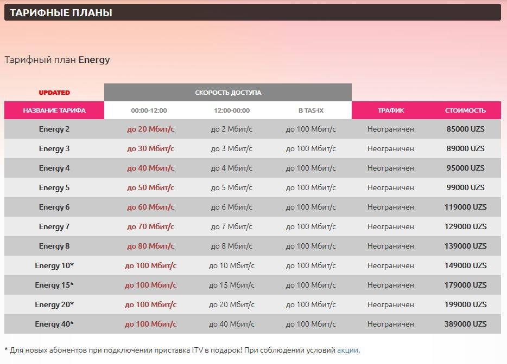Image resolution: width=507 pixels, height=364 pixels.
Task: Click the до 7 Мбит/с daytime speed
Action: (x=231, y=226)
